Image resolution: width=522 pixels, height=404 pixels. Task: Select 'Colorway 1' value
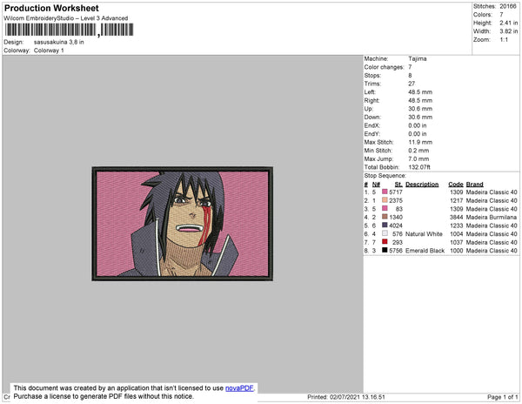(49, 50)
